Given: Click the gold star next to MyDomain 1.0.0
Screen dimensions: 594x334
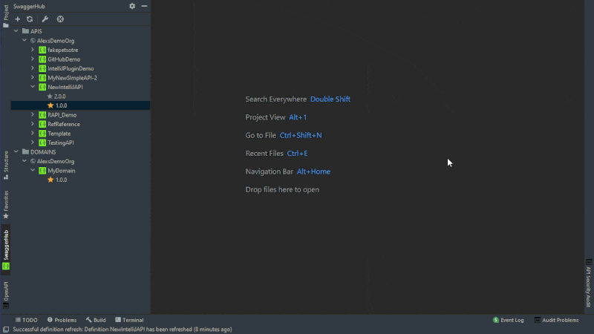Looking at the screenshot, I should coord(50,180).
